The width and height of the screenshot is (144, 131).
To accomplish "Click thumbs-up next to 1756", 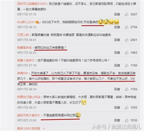I will tap(127, 89).
